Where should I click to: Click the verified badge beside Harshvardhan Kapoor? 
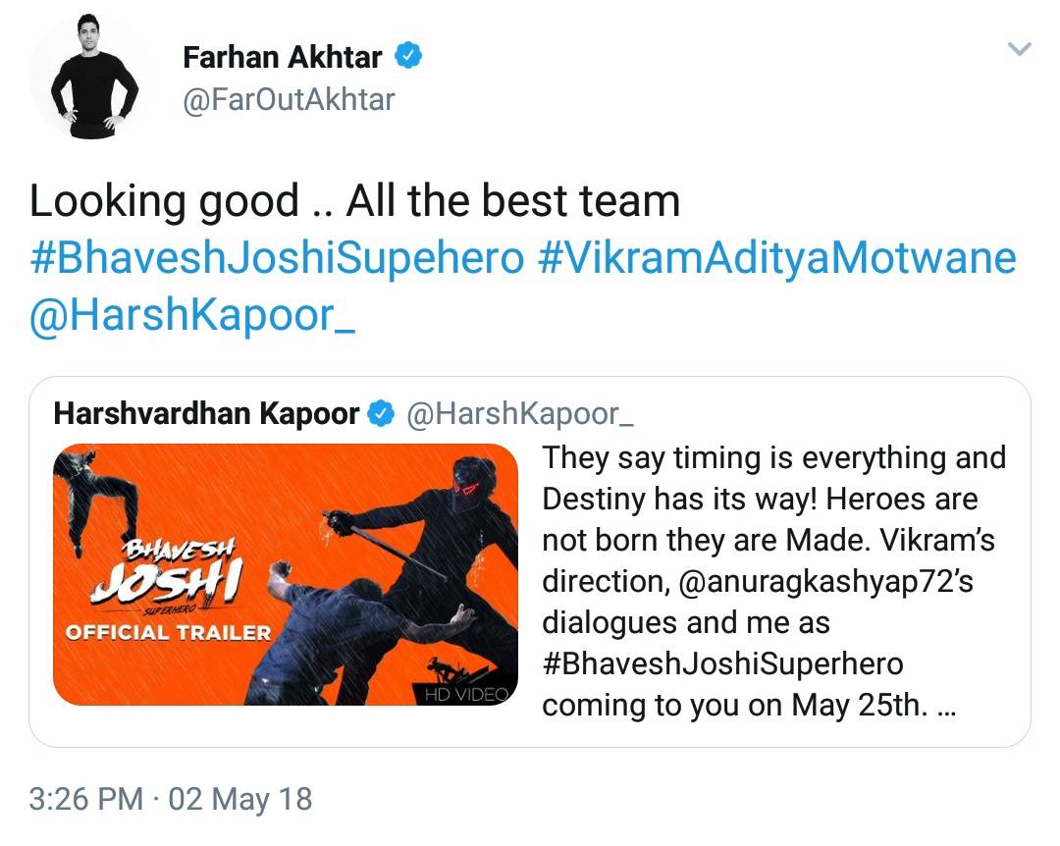pos(380,414)
